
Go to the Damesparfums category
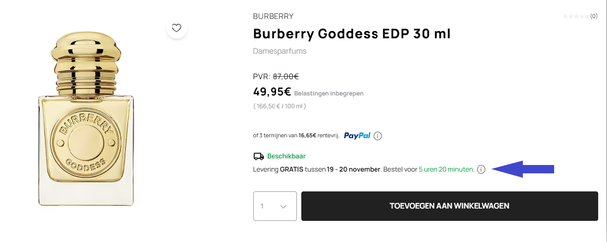click(280, 51)
